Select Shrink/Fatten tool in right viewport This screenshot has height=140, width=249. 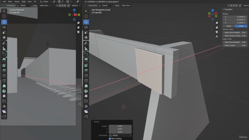tap(86, 106)
